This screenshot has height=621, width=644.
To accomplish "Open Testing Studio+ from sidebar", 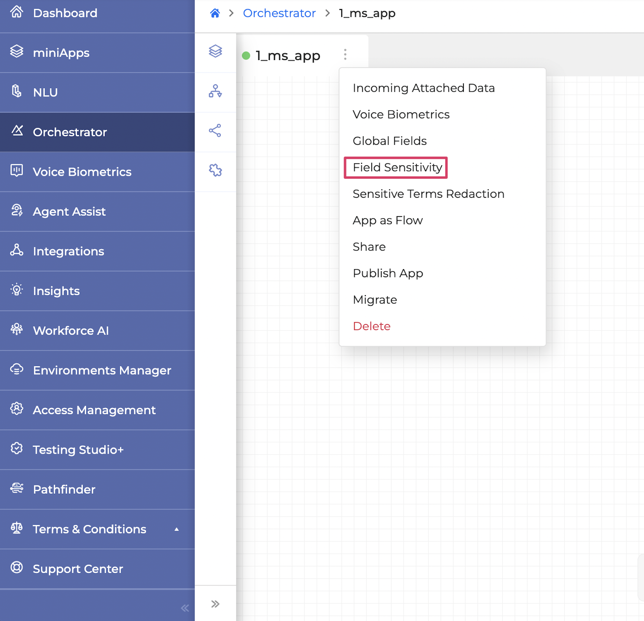I will [78, 450].
